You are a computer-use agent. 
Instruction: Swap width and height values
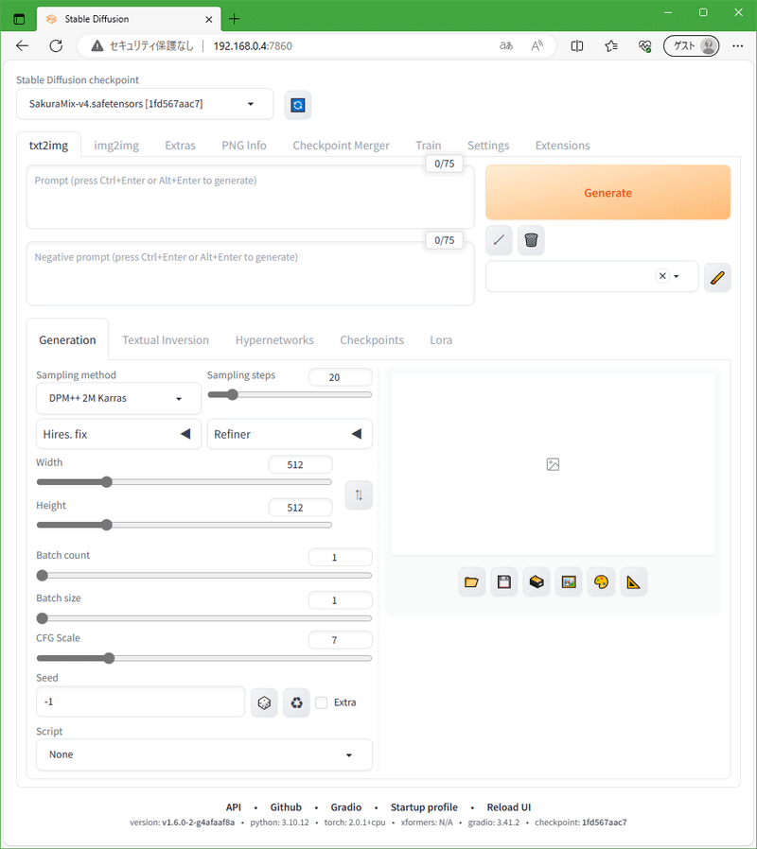(359, 494)
